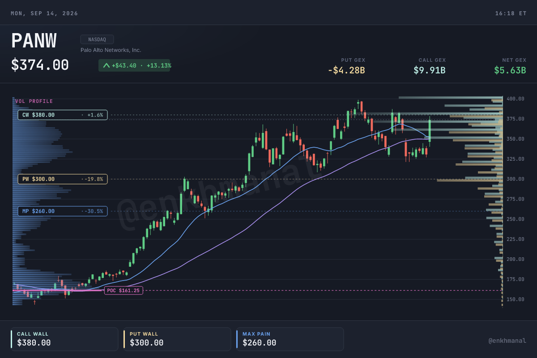
Task: Click the CW $380.00 chart label
Action: (x=63, y=115)
